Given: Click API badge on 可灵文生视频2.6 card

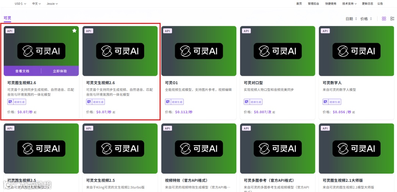Looking at the screenshot, I should 89,31.
